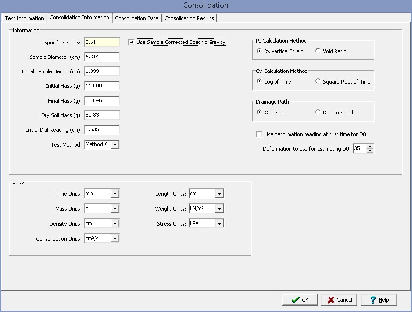Expand the Stress Units combo box
This screenshot has height=312, width=412.
click(219, 224)
